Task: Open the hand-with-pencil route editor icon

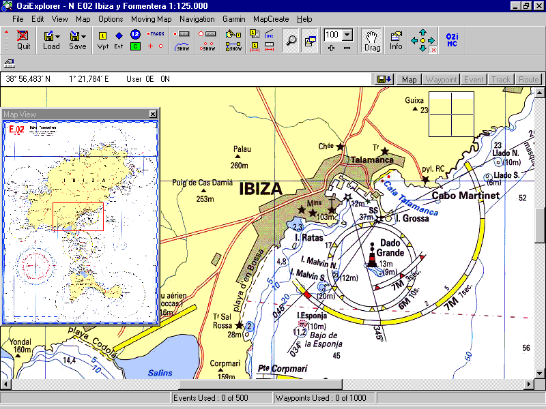Action: (x=233, y=33)
